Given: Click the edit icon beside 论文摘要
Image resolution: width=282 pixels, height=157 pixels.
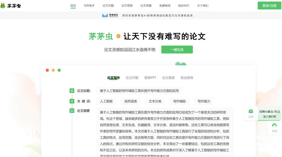Looking at the screenshot, I should (72, 111).
